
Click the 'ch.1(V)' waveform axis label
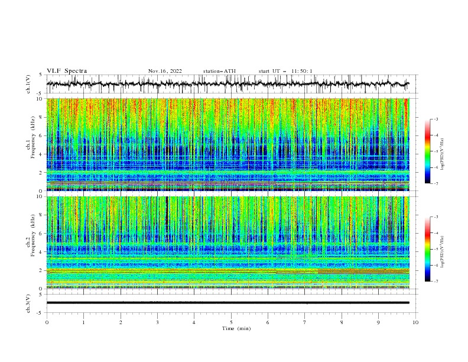tap(28, 84)
